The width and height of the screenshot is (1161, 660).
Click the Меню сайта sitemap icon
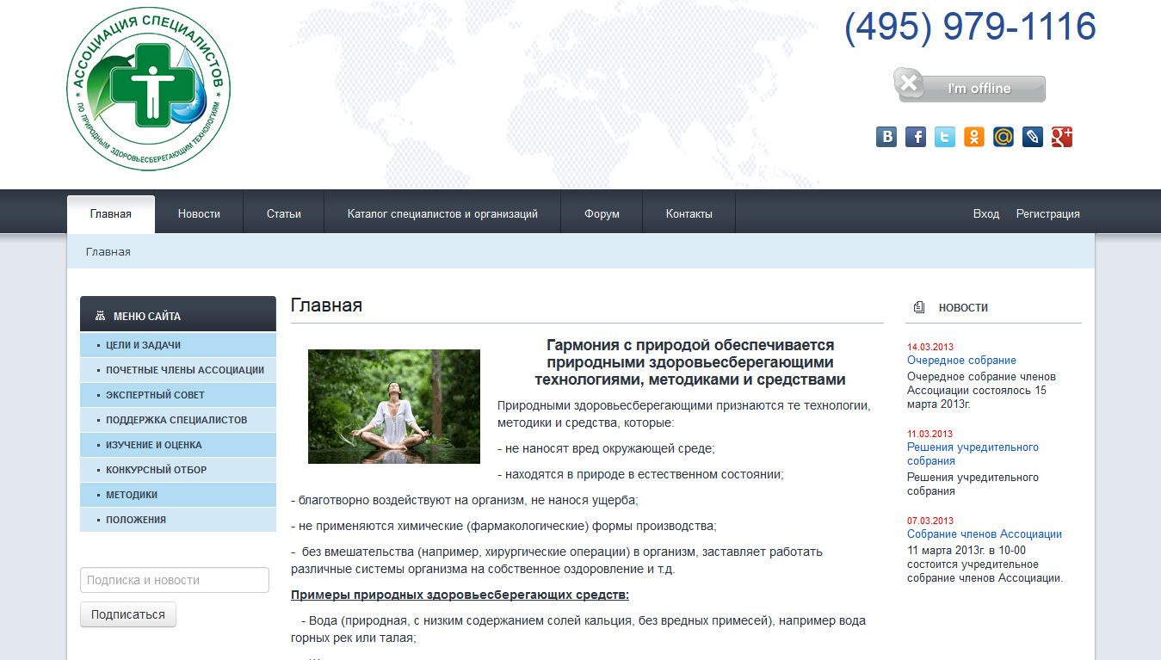[100, 316]
